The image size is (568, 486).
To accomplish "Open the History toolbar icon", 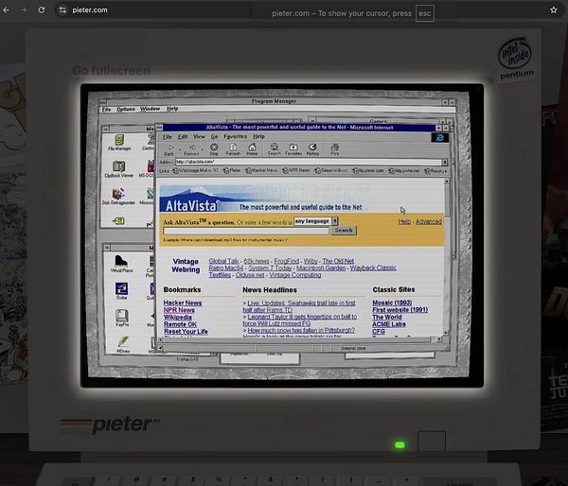I will coord(312,149).
